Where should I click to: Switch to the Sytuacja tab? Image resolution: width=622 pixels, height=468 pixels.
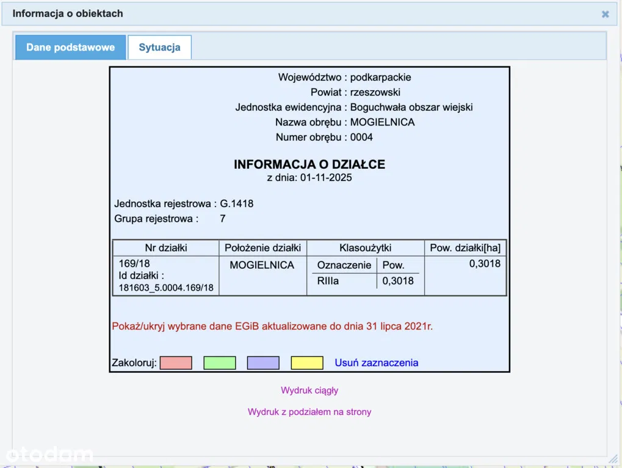tap(159, 48)
